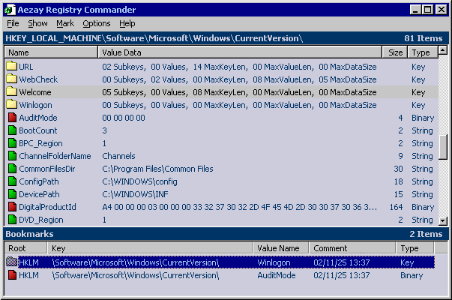Click the HKEY_LOCAL_MACHINE path bar
This screenshot has height=300, width=452.
coord(226,38)
